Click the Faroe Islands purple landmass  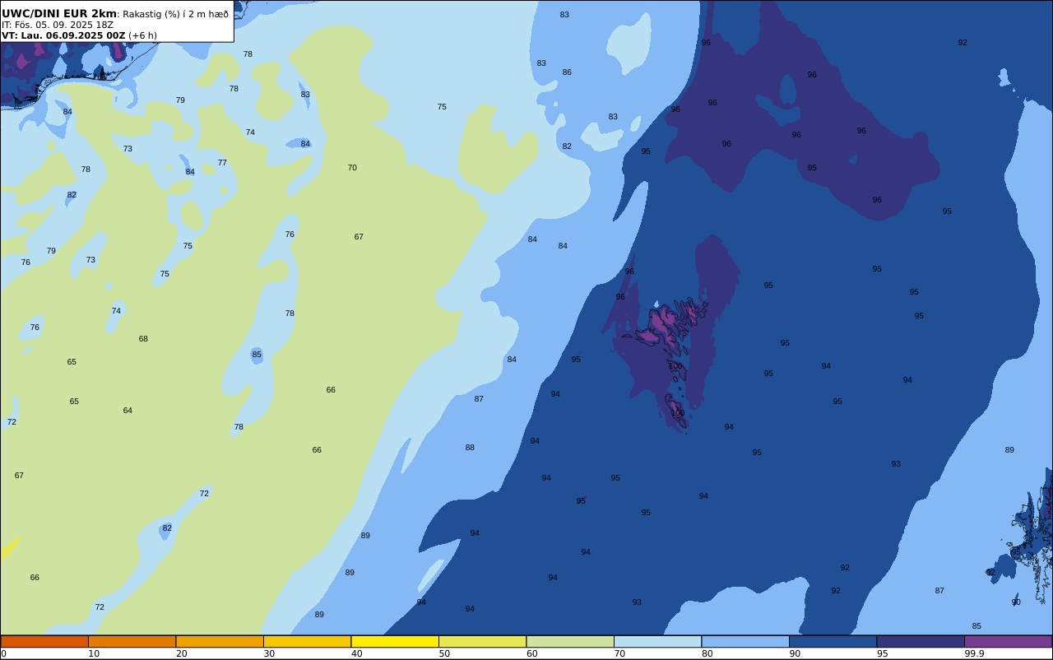click(x=665, y=323)
